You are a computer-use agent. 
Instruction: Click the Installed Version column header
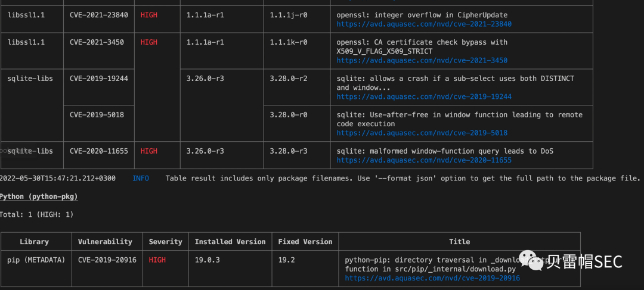[230, 242]
